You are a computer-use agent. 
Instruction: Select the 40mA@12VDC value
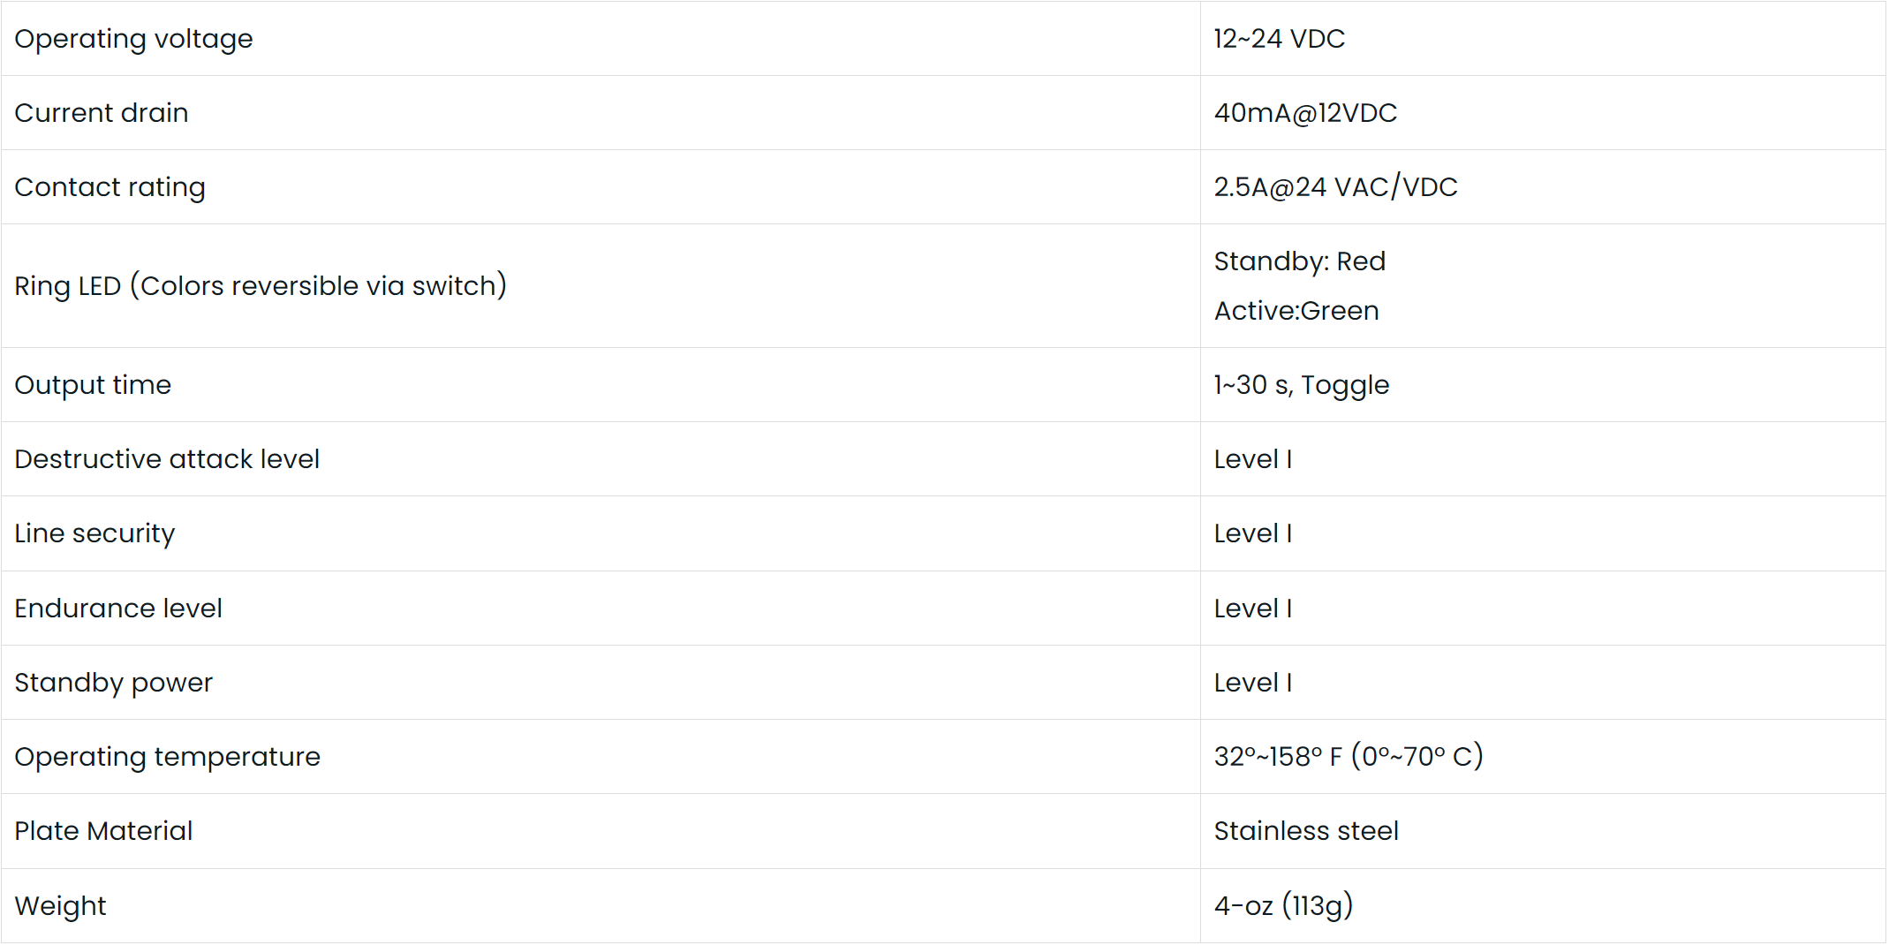(1305, 113)
